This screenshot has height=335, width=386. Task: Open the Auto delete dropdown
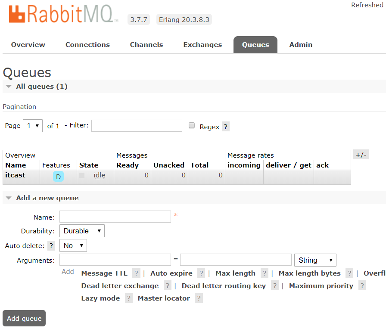coord(73,245)
